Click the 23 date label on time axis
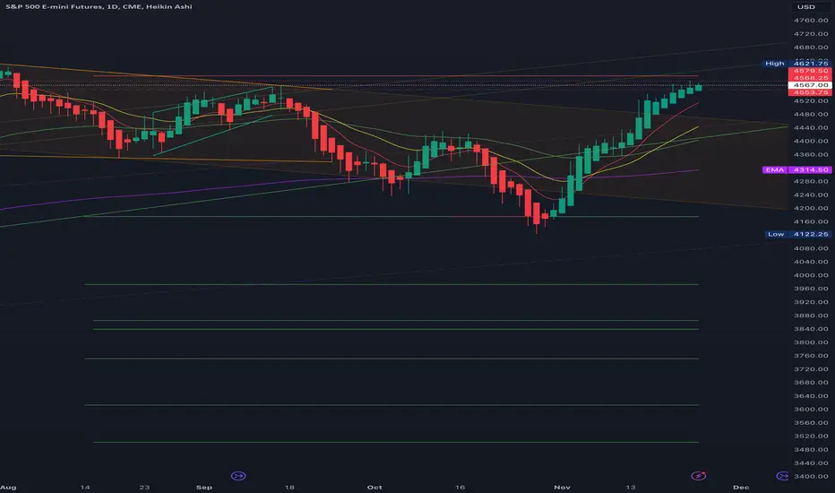 pyautogui.click(x=144, y=487)
